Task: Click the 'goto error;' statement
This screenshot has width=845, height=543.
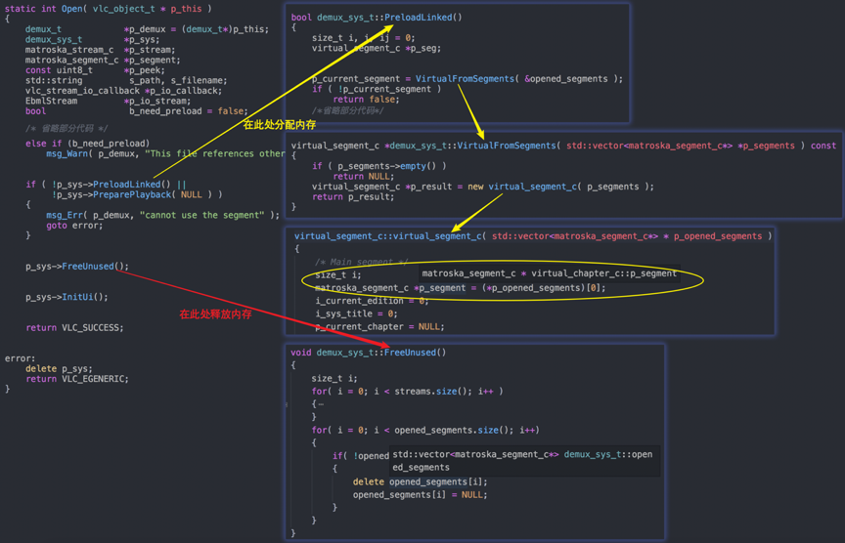Action: (x=74, y=225)
